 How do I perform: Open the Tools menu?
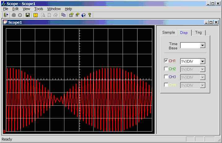pos(39,9)
